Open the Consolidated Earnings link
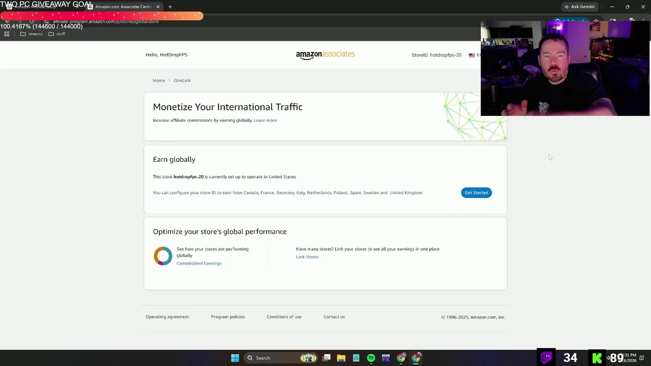651x366 pixels. 199,263
